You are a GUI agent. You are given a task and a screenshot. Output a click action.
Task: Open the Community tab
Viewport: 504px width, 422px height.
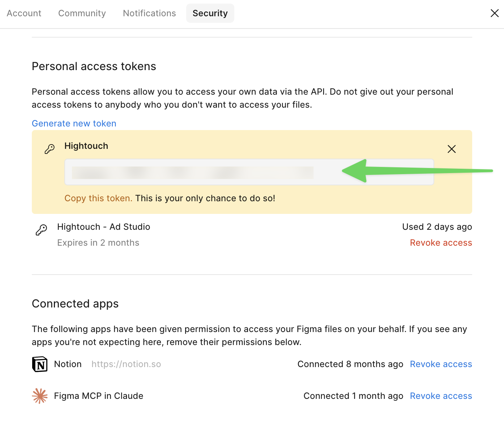coord(82,13)
